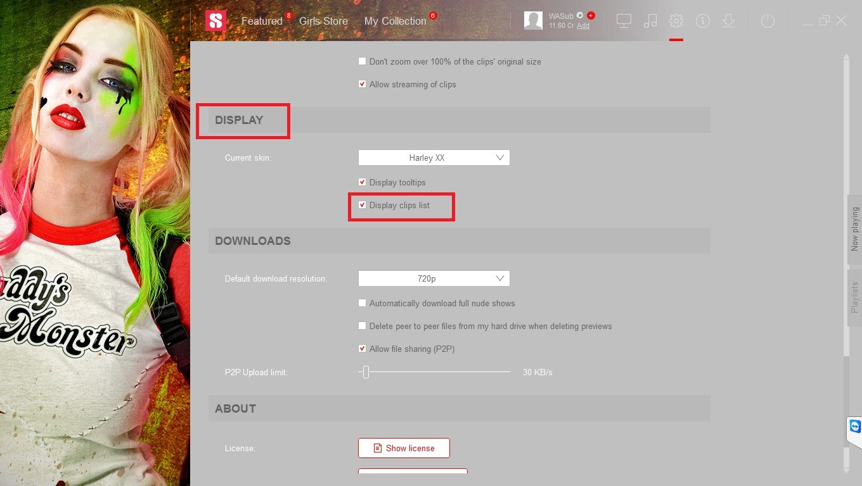The height and width of the screenshot is (486, 862).
Task: Click the 11.60 Cr balance text
Action: point(561,26)
